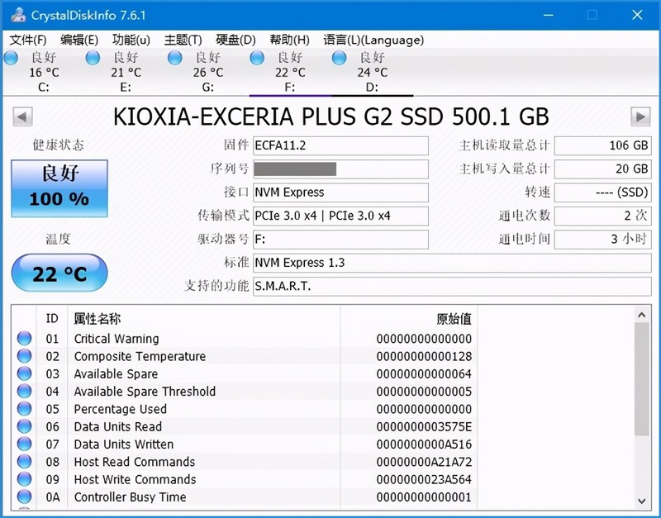Click the 22 °C temperature button
661x518 pixels.
coord(59,273)
